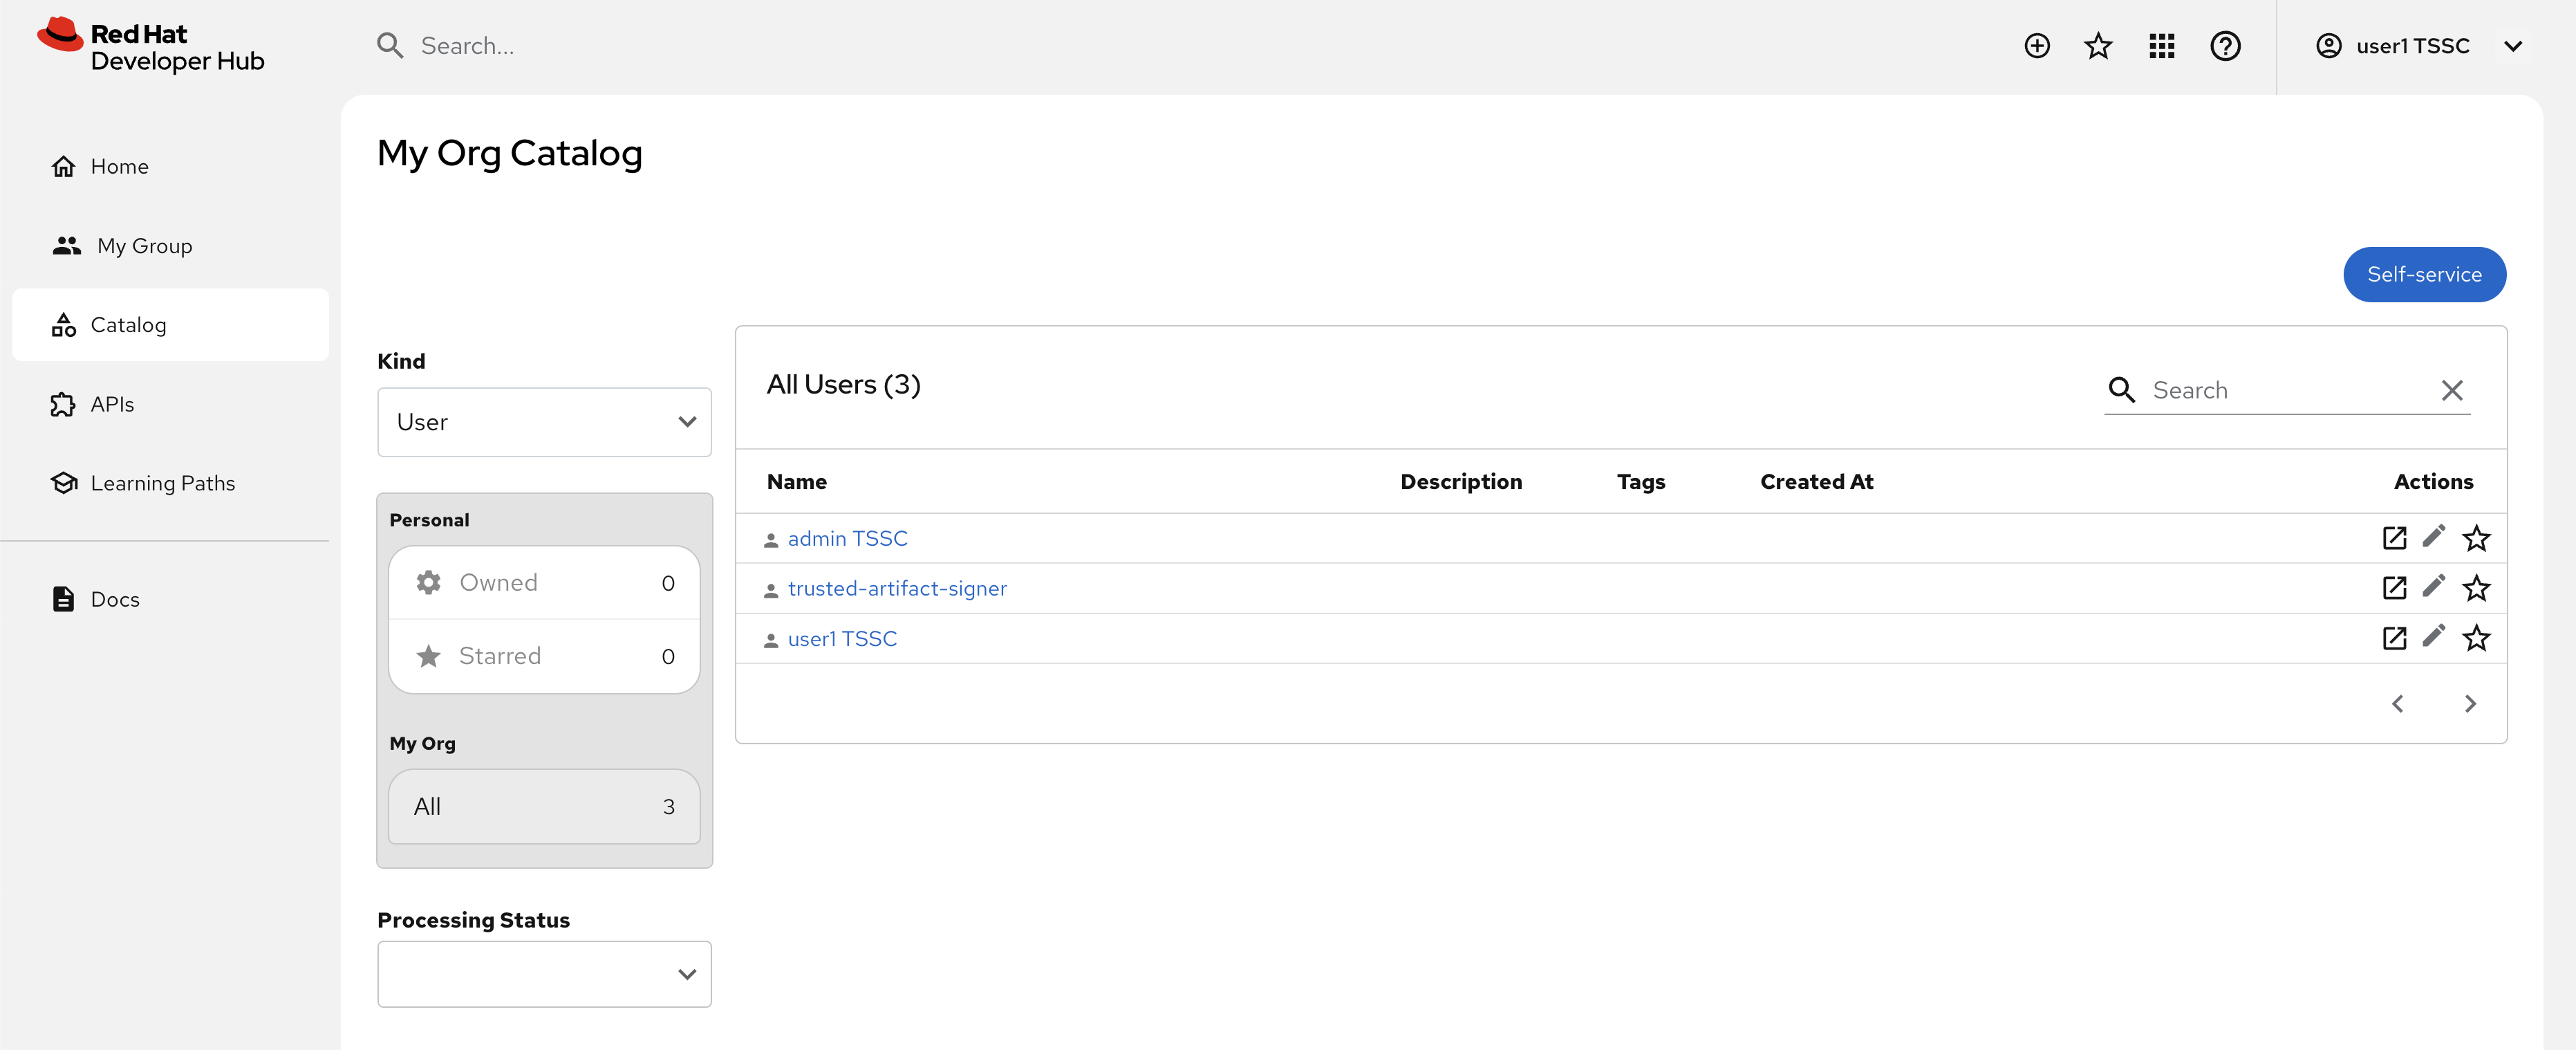Image resolution: width=2576 pixels, height=1050 pixels.
Task: Star the admin TSSC entity
Action: click(x=2477, y=537)
